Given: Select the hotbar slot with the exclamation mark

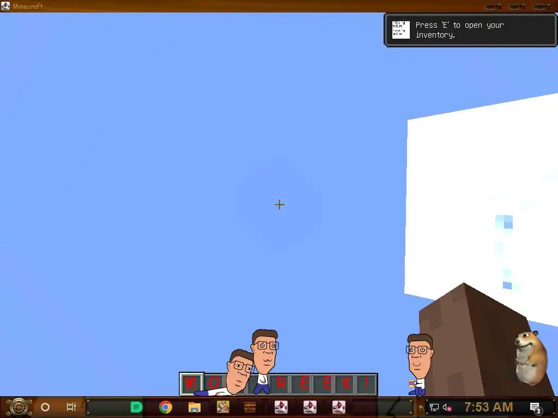Looking at the screenshot, I should [x=367, y=384].
